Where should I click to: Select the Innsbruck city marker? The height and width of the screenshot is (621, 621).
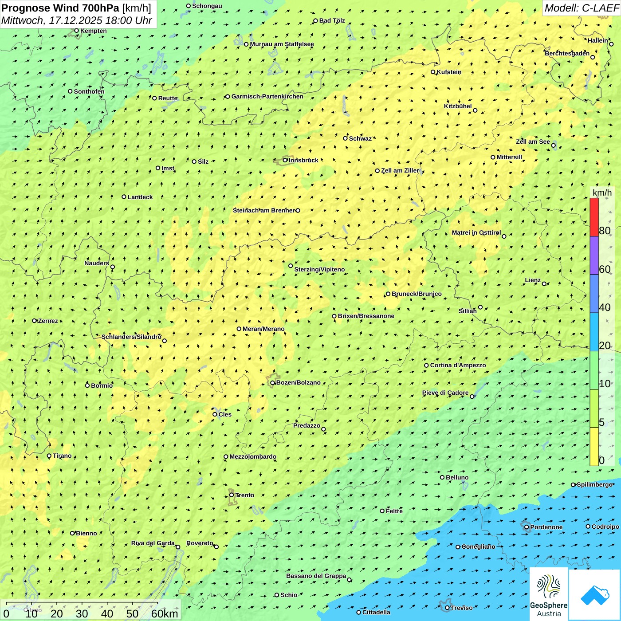[x=285, y=160]
